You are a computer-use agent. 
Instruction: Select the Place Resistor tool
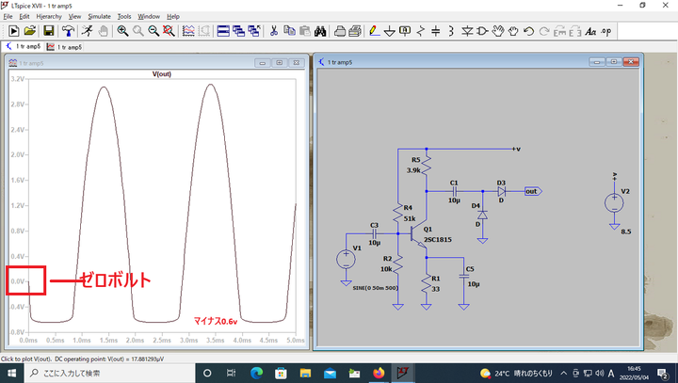click(420, 31)
